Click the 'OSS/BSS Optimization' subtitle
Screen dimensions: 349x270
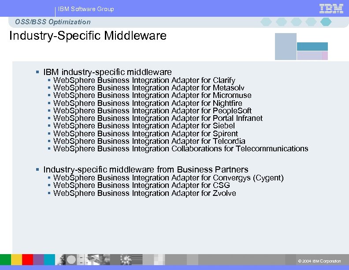pos(53,22)
